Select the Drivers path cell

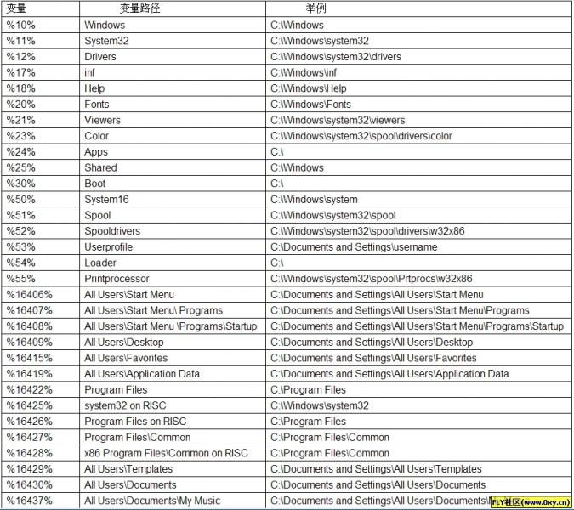(x=173, y=57)
